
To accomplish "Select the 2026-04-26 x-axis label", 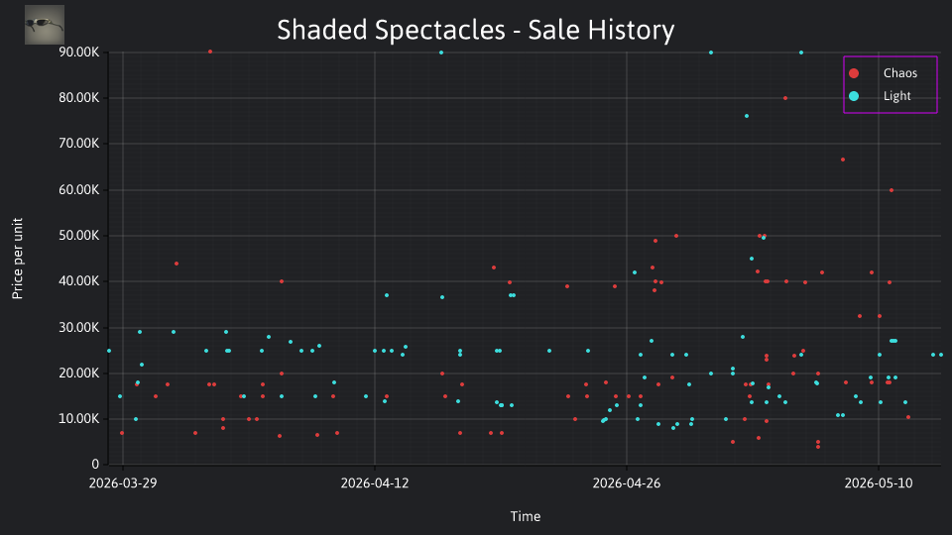I will tap(627, 483).
